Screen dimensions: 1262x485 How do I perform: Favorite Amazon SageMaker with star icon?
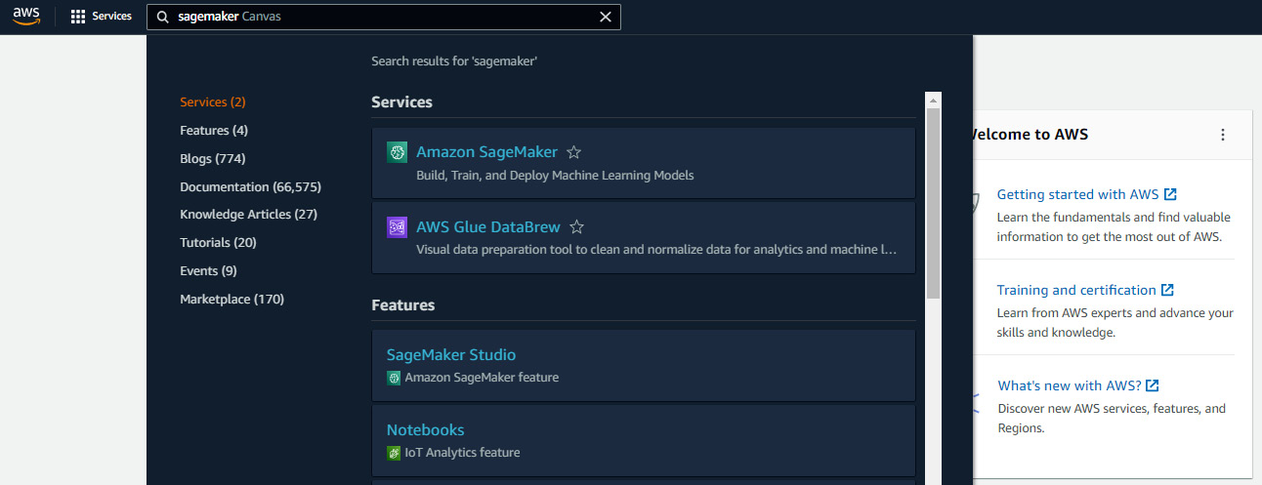[x=574, y=152]
